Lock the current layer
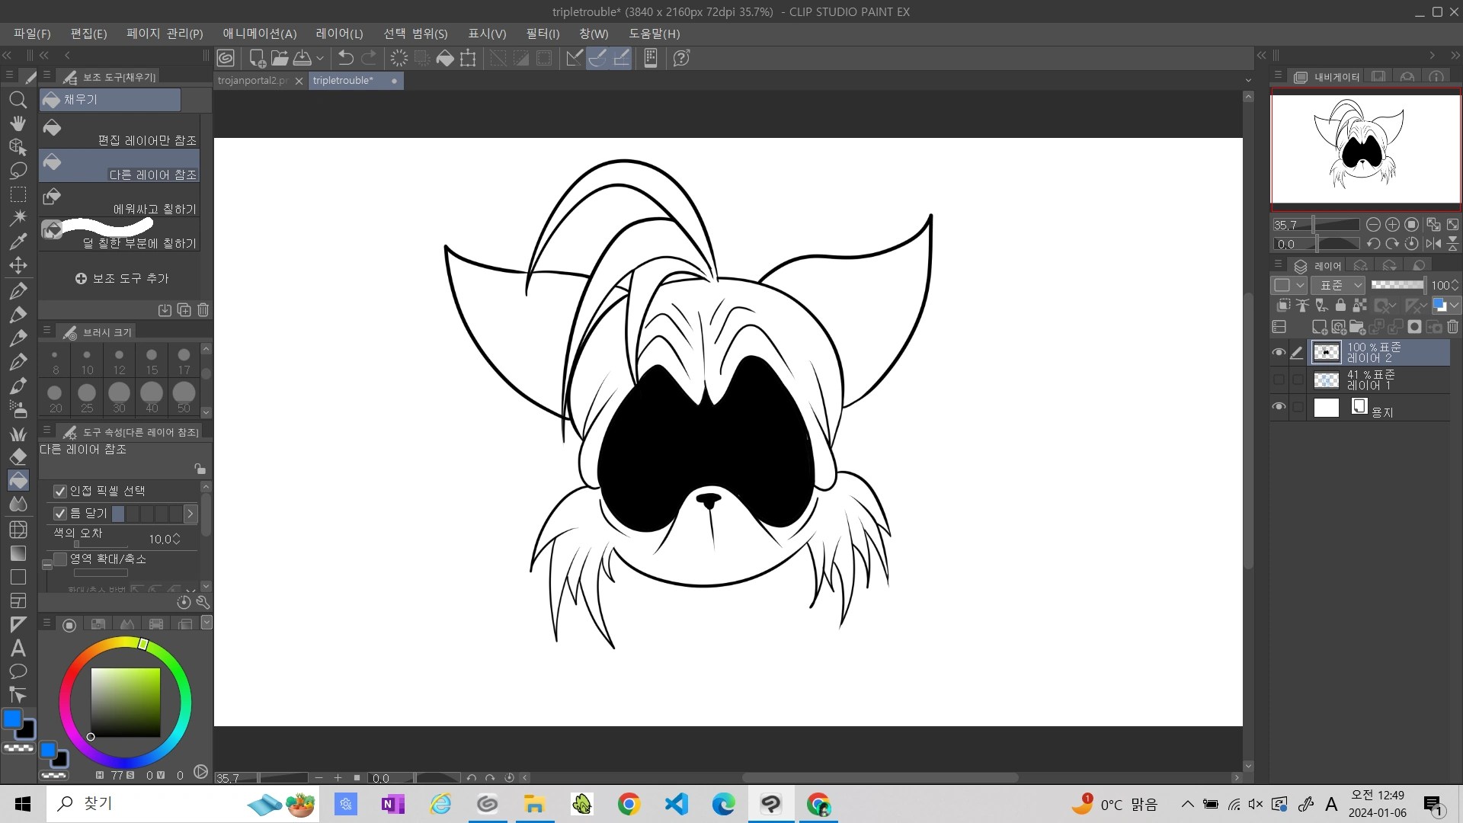The image size is (1463, 823). (x=1340, y=305)
